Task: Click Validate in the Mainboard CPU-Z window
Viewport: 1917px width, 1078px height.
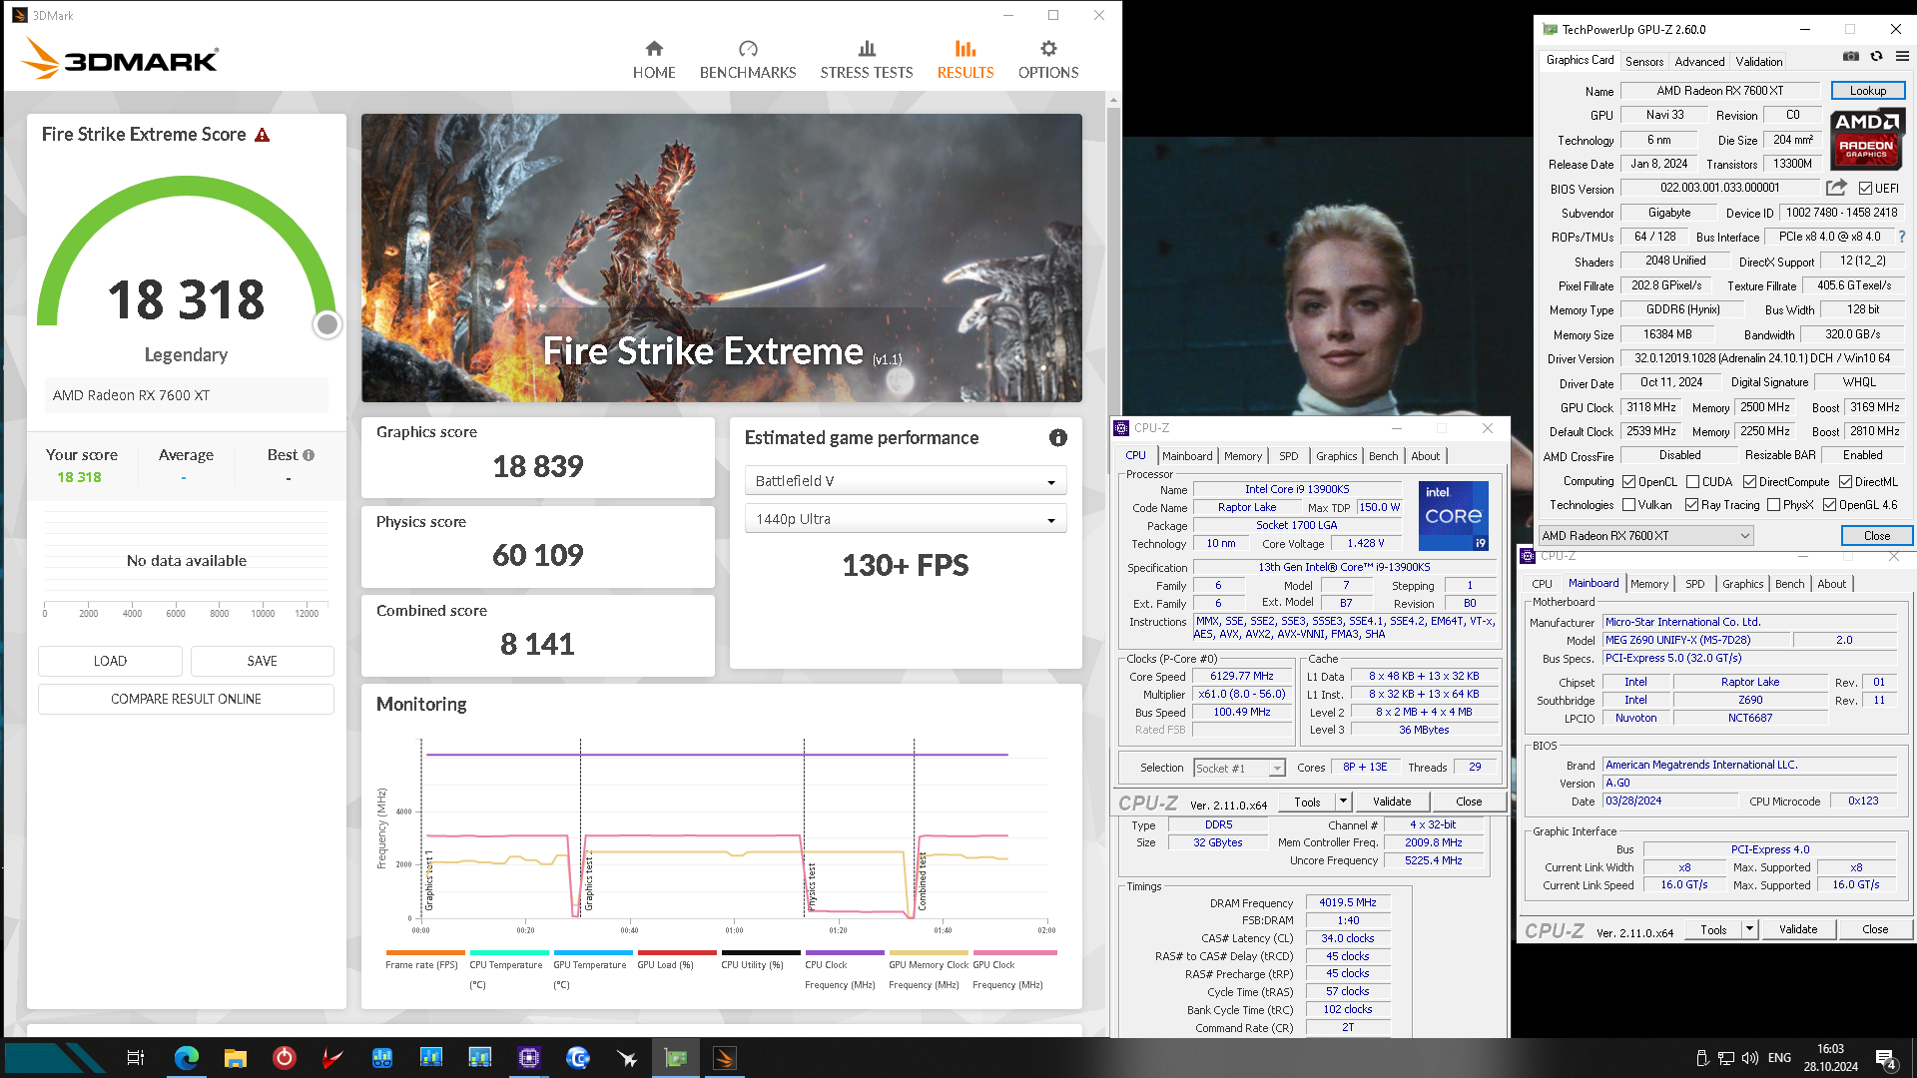Action: pos(1798,929)
